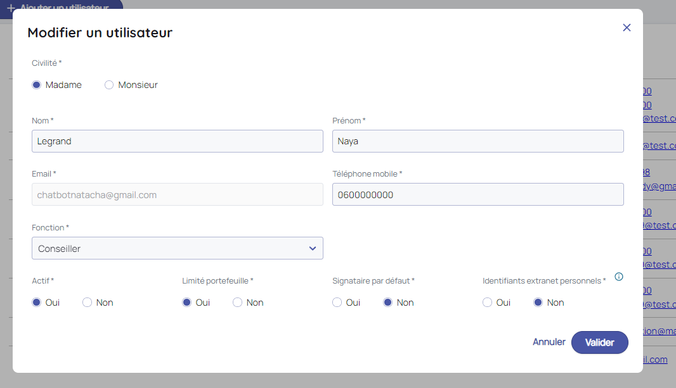The image size is (676, 388).
Task: Click the info icon near Identifiants extranet
Action: 619,277
